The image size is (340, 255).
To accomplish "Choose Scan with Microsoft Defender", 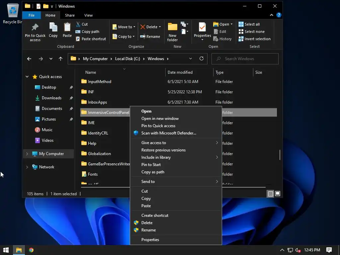I will coord(169,133).
